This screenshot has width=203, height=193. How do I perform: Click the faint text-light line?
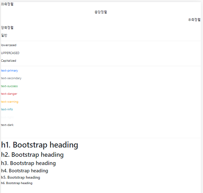7,117
